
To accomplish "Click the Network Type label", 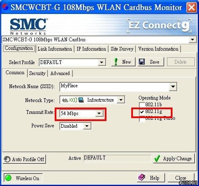I will (40, 100).
